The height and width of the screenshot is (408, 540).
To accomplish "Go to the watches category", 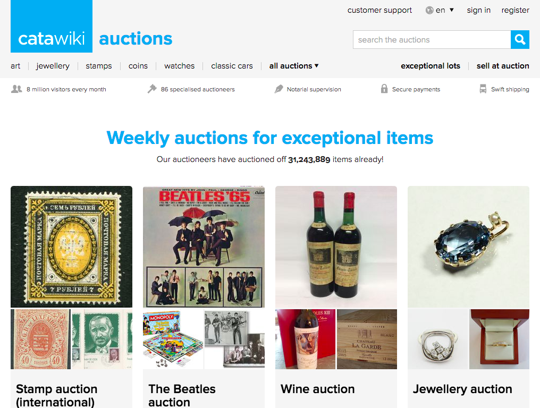I will (x=179, y=66).
